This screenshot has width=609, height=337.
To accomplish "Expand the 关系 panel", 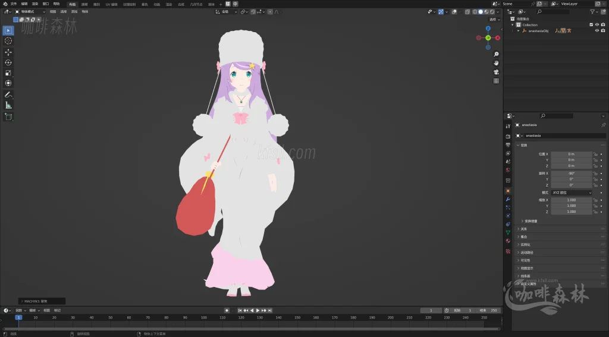I will pyautogui.click(x=560, y=229).
